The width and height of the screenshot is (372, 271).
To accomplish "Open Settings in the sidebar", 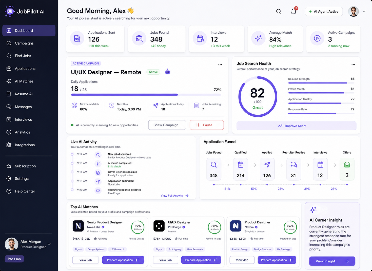I will (29, 179).
